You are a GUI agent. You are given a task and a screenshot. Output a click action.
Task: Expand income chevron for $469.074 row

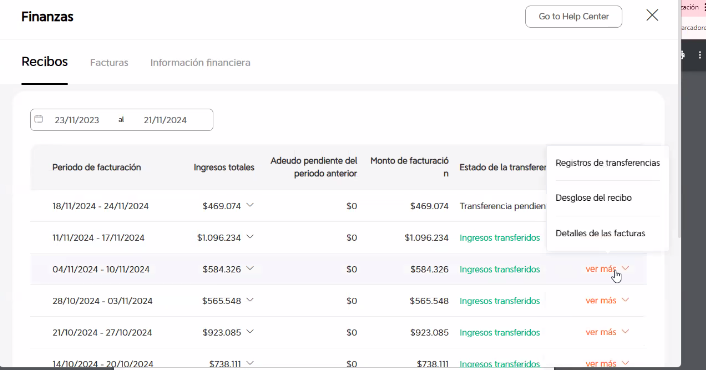pos(250,205)
